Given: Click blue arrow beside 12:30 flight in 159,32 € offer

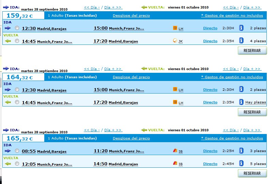Looking at the screenshot, I should [8, 28].
